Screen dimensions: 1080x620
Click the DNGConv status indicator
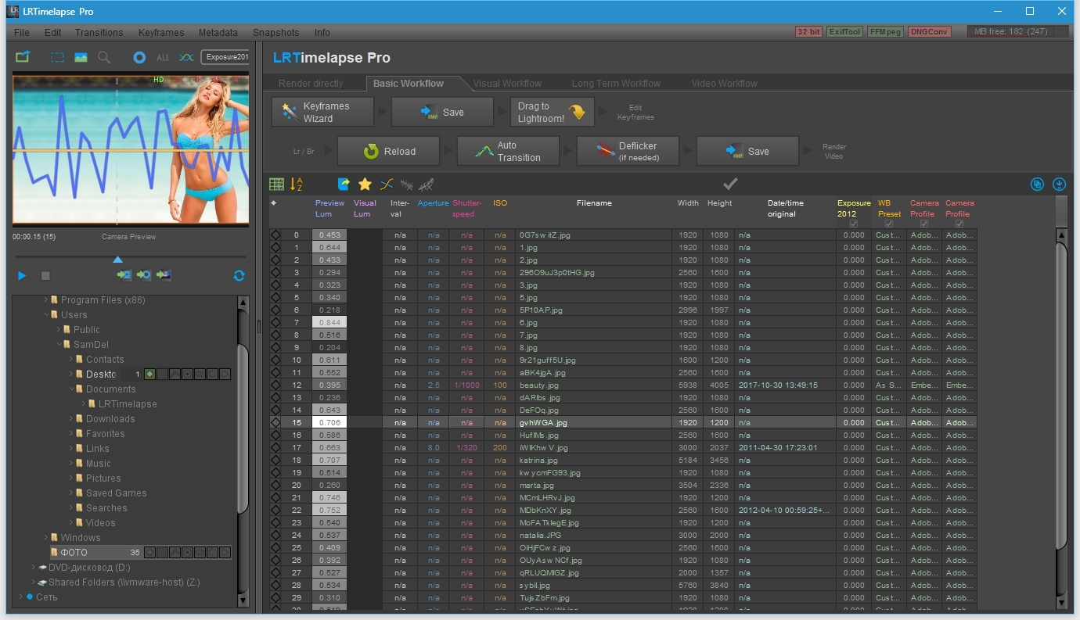[x=929, y=32]
